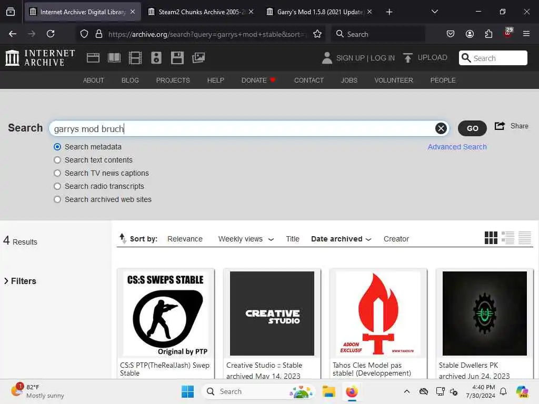
Task: Open the Video film strip icon
Action: (135, 58)
